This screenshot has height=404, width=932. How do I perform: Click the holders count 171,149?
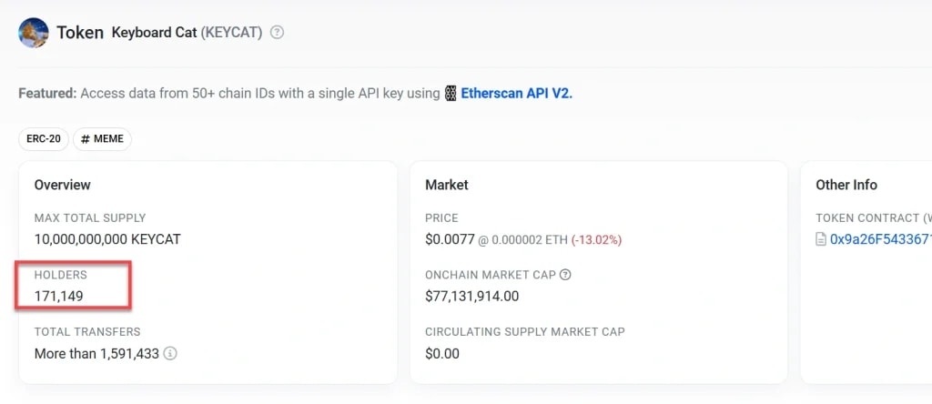pos(59,296)
